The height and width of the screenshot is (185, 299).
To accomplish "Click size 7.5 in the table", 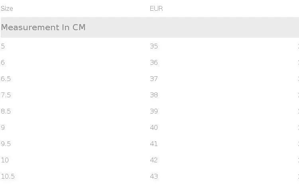I will (6, 95).
